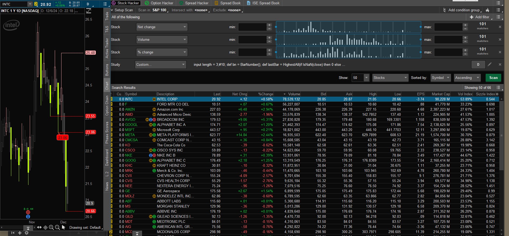Click the D aggregation button in study row

[x=478, y=64]
